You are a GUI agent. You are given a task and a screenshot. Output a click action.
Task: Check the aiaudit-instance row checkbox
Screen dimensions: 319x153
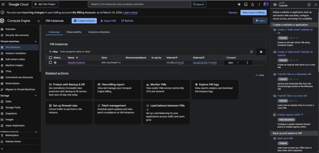pos(50,63)
